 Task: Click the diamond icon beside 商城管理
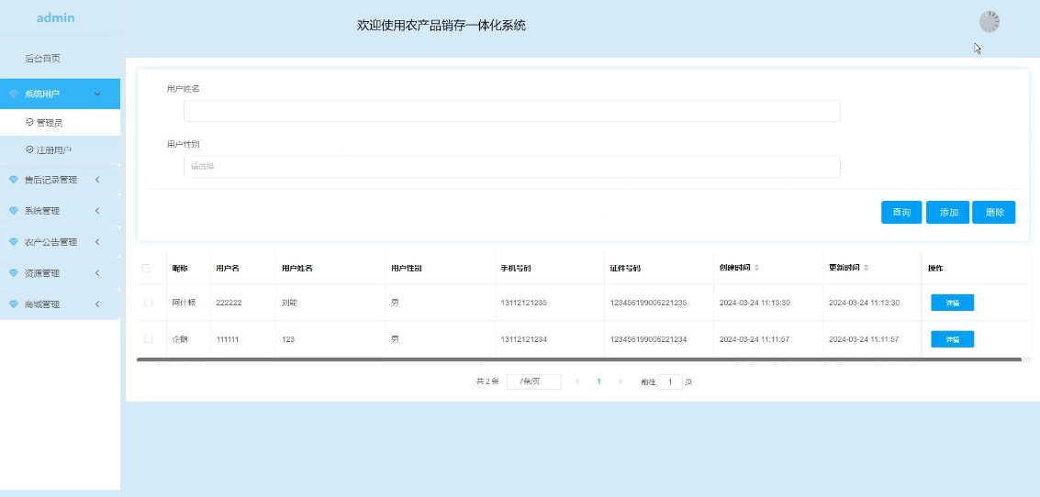14,304
